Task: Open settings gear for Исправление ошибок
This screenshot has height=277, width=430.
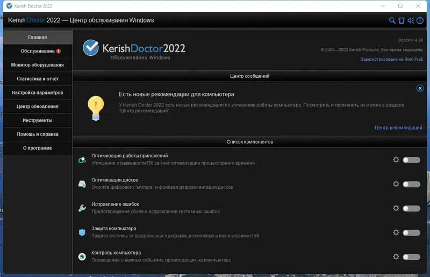Action: pos(396,208)
